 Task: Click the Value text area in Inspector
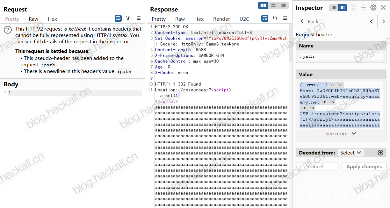341,105
